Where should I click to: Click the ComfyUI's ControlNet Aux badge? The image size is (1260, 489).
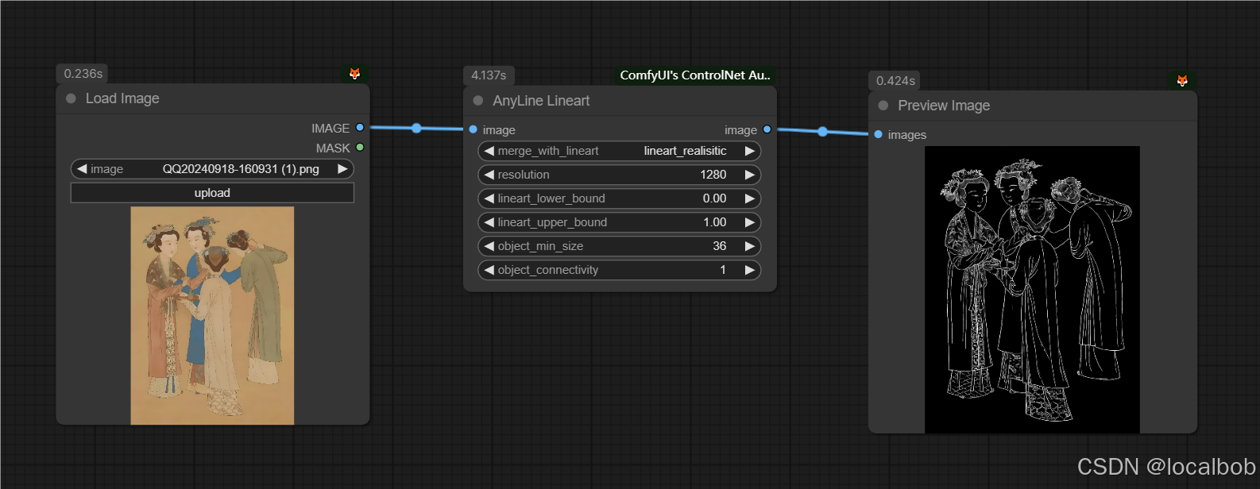pos(694,75)
